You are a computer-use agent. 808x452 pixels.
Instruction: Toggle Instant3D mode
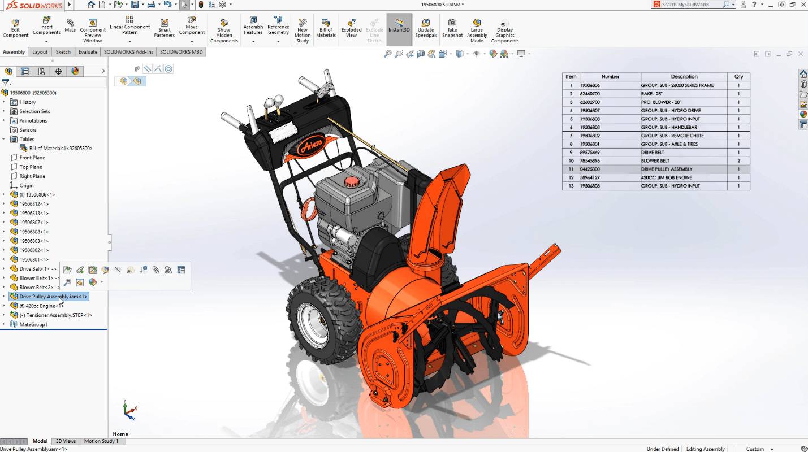(x=399, y=25)
